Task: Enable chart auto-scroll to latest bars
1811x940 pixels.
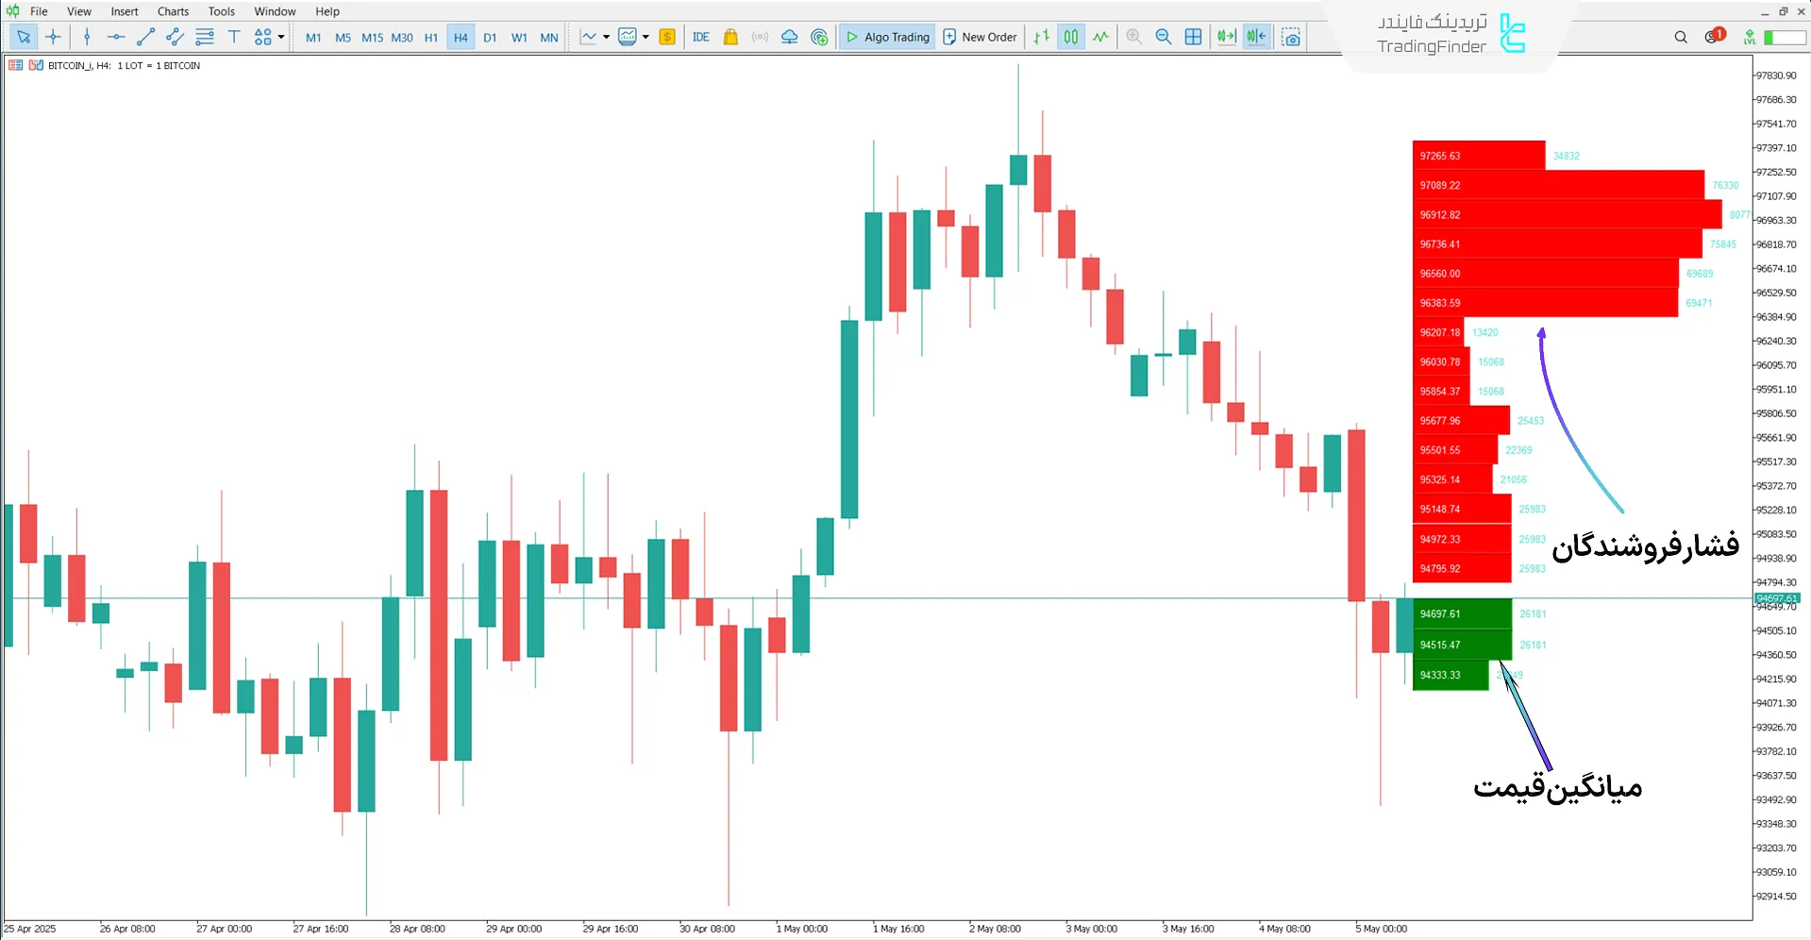Action: (x=1226, y=37)
